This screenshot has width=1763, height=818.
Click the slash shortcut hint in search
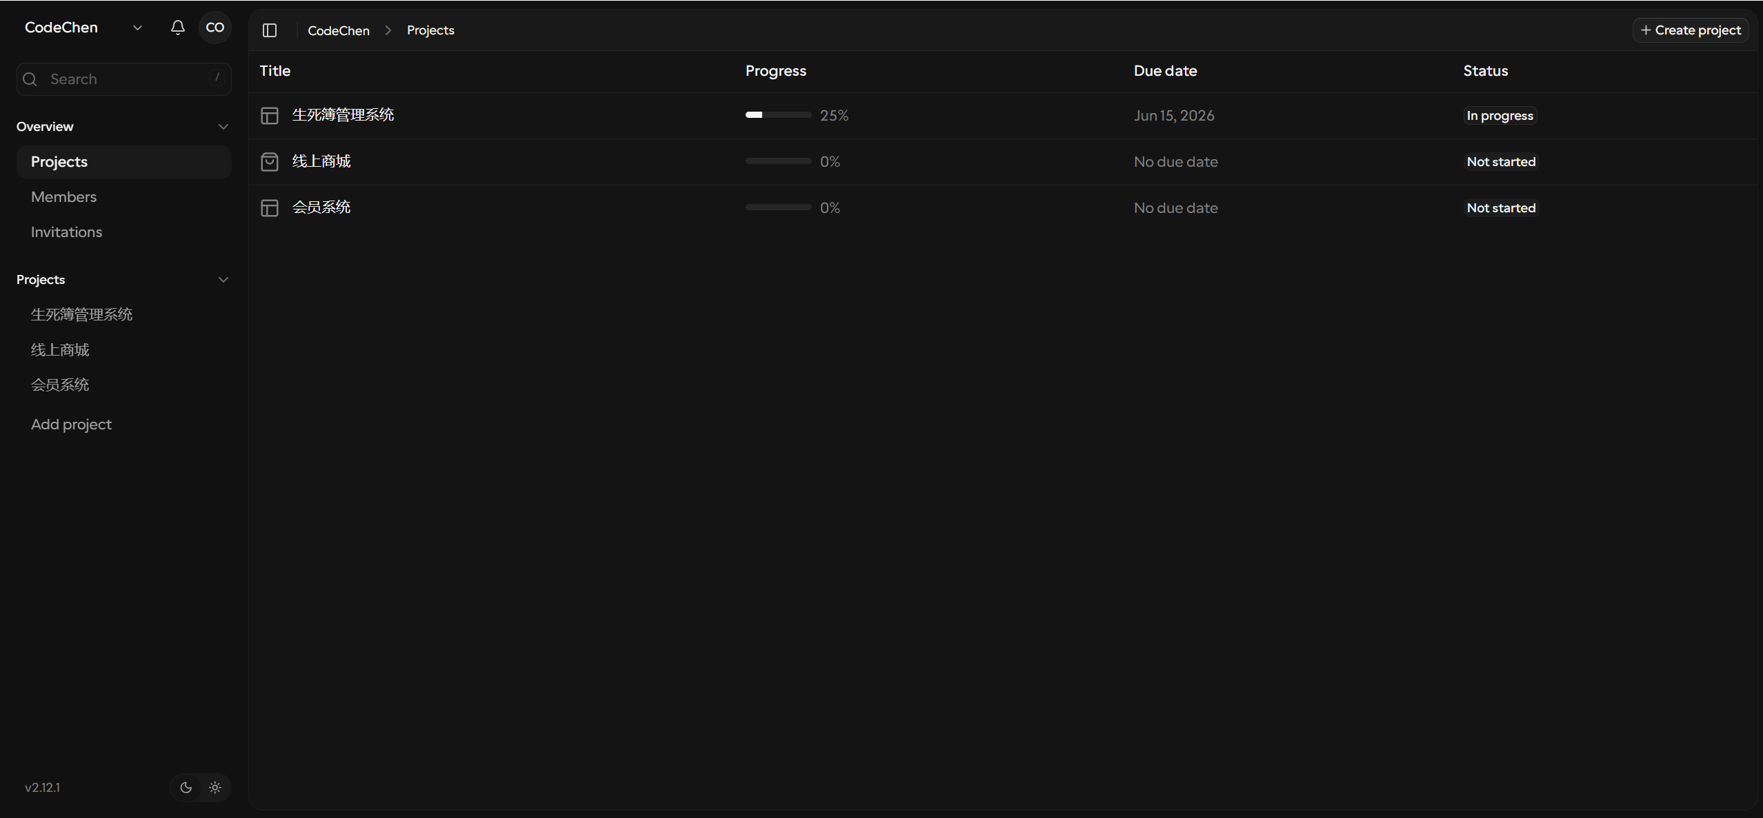(217, 78)
